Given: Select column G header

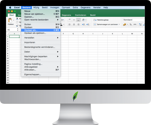Looking at the screenshot, I should [x=73, y=34].
